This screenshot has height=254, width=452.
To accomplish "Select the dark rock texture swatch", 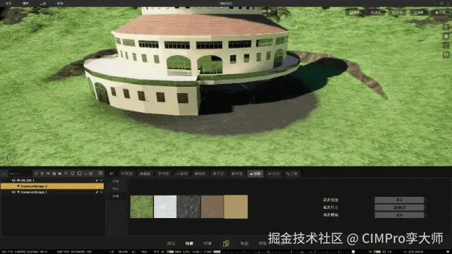I will 189,207.
